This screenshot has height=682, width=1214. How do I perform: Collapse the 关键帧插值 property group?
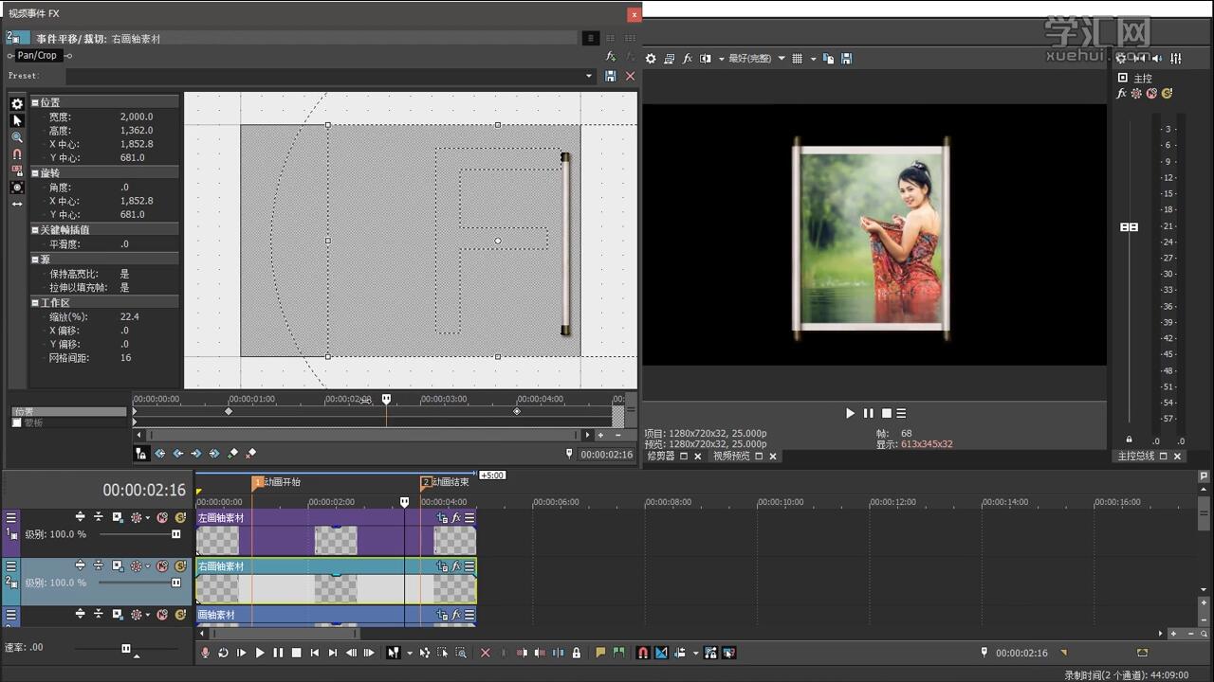tap(35, 230)
